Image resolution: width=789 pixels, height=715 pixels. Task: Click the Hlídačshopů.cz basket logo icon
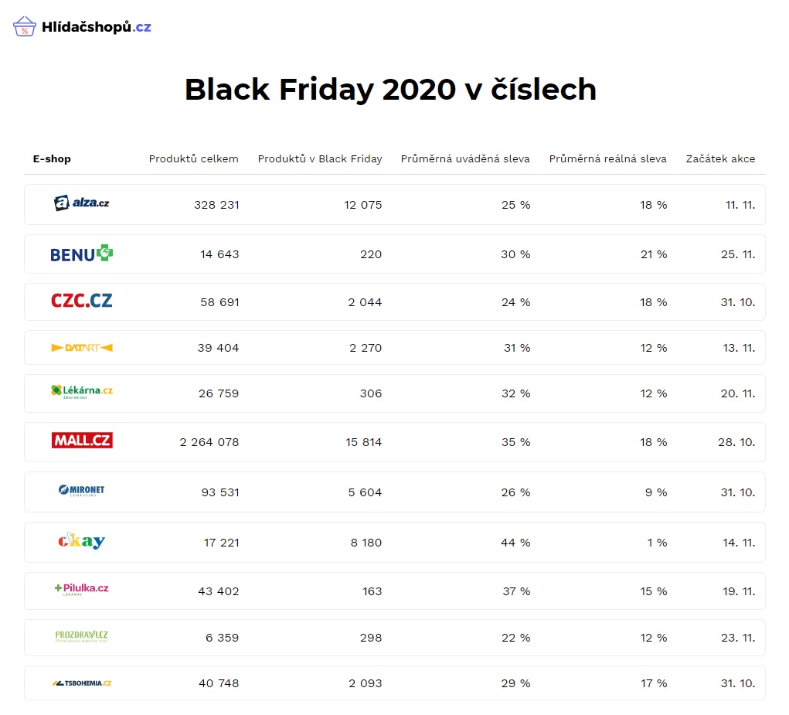coord(24,26)
